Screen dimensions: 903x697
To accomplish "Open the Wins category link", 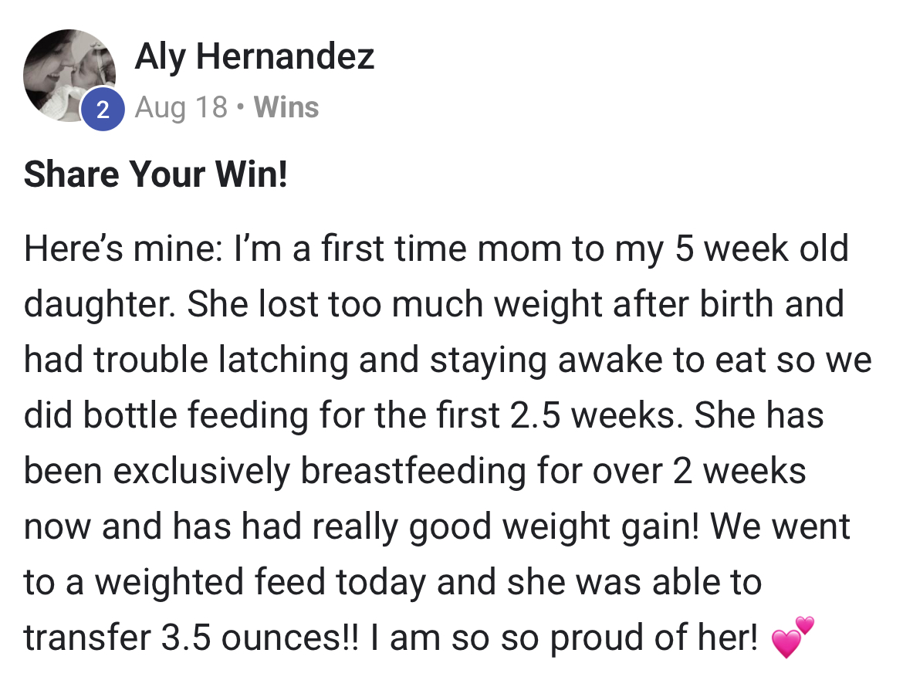I will click(286, 107).
